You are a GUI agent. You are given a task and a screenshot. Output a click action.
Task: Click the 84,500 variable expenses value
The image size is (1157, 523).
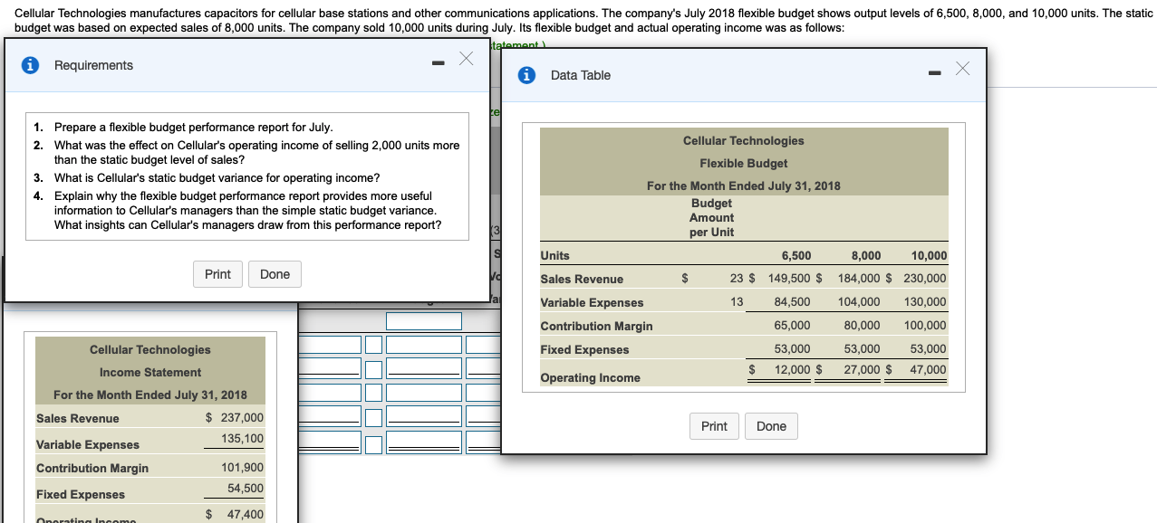point(792,301)
